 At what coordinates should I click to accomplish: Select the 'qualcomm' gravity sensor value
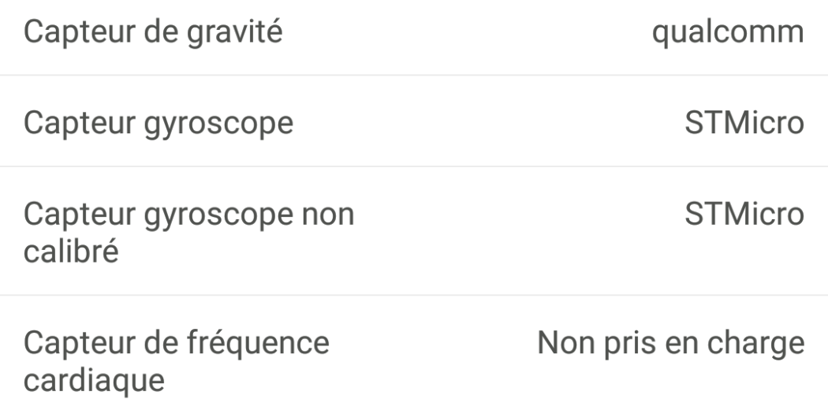(728, 33)
